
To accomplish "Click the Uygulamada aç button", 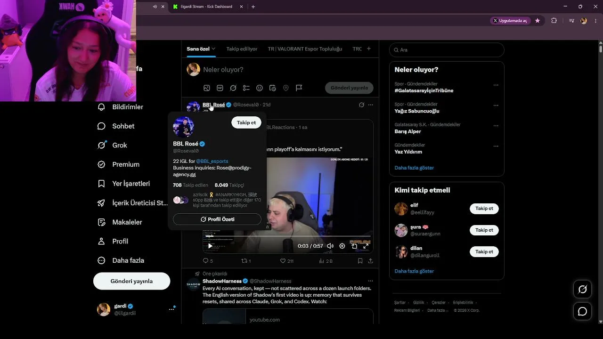I will [x=510, y=21].
